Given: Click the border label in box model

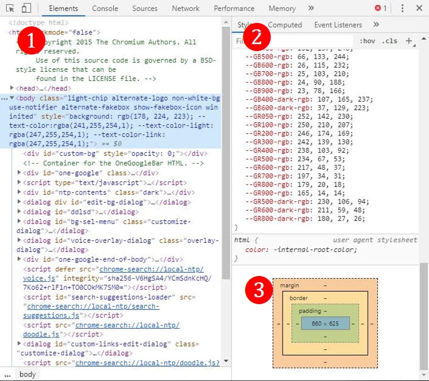Looking at the screenshot, I should pyautogui.click(x=299, y=298).
